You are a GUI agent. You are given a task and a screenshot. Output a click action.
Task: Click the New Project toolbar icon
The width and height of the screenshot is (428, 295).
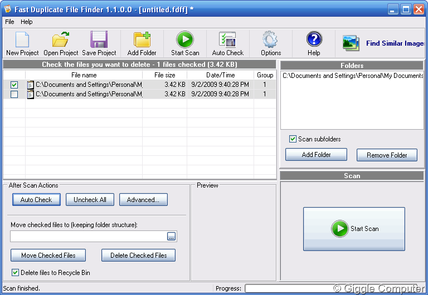click(22, 40)
